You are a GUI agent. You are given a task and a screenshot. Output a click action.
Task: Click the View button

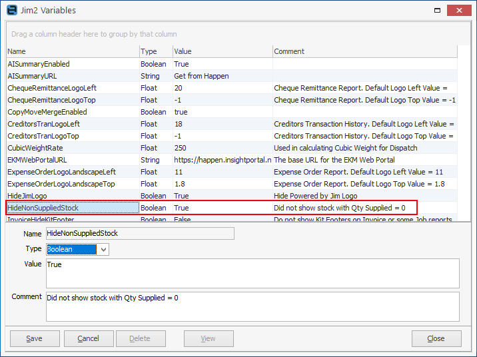[209, 338]
